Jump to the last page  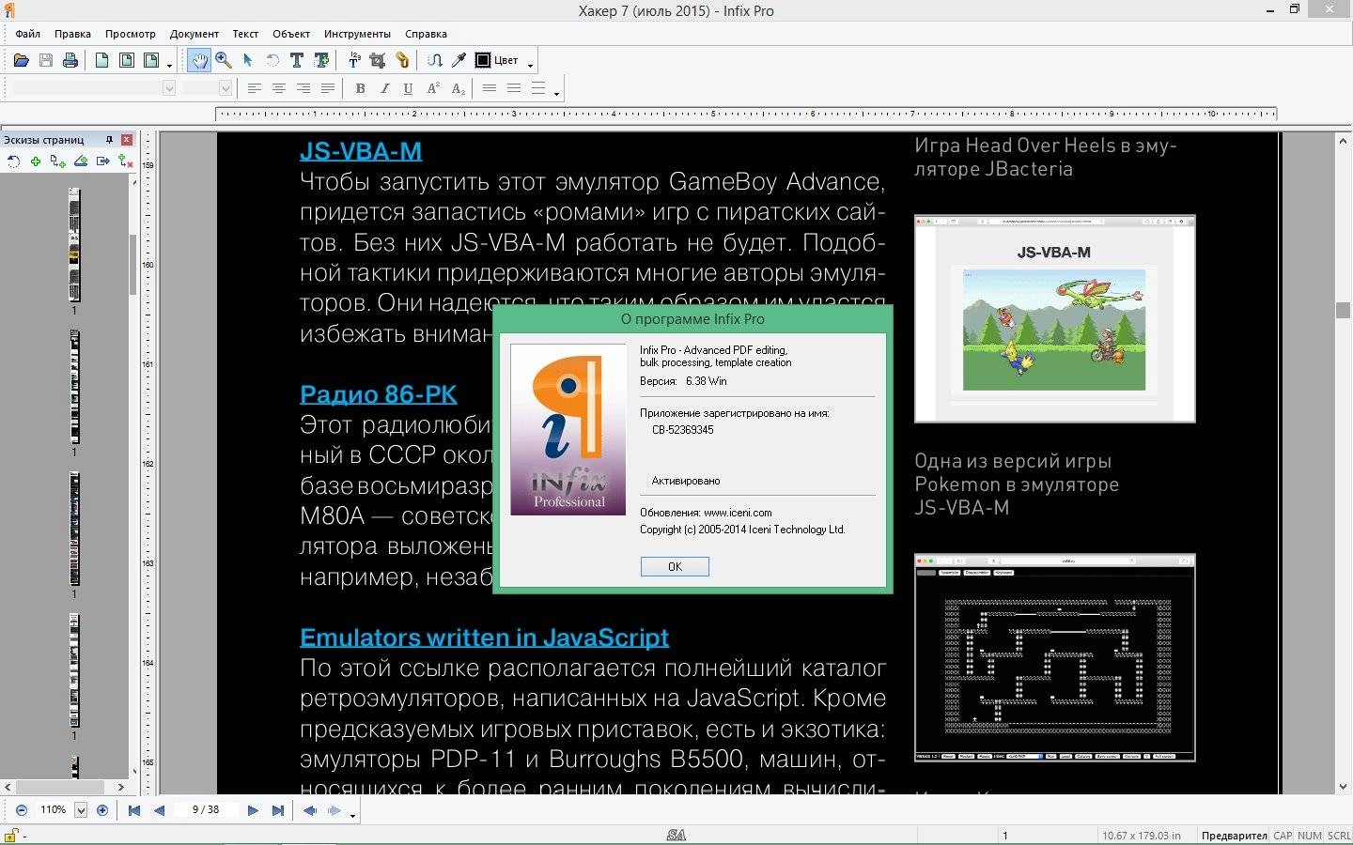pos(278,810)
